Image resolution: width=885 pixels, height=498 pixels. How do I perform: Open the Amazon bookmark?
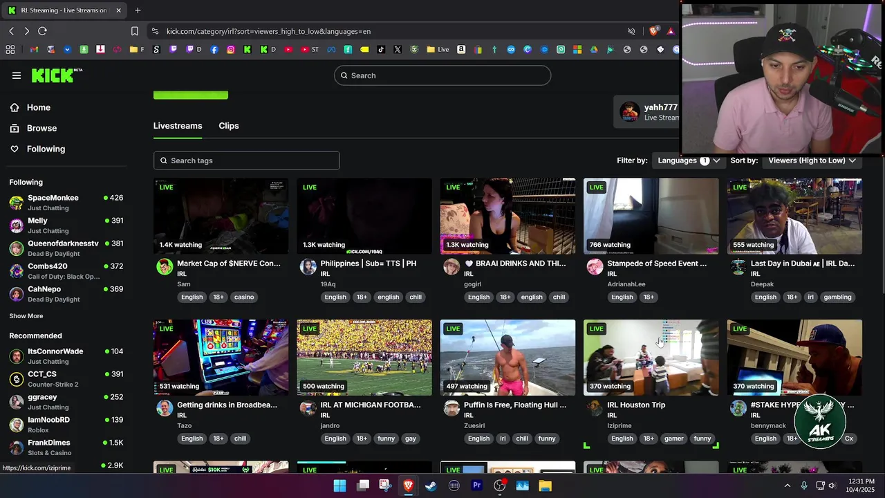[x=461, y=50]
